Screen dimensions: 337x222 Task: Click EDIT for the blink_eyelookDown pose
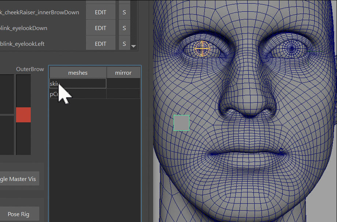click(x=101, y=28)
